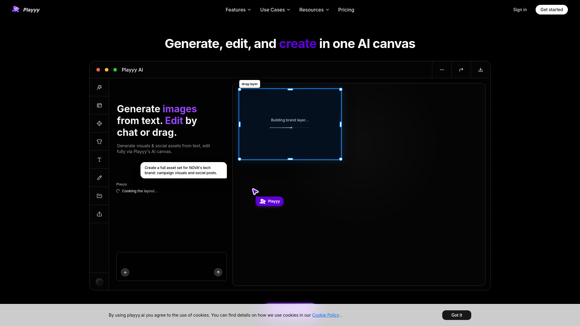This screenshot has width=580, height=326.
Task: Click the top-left resize handle of layer
Action: coord(240,89)
